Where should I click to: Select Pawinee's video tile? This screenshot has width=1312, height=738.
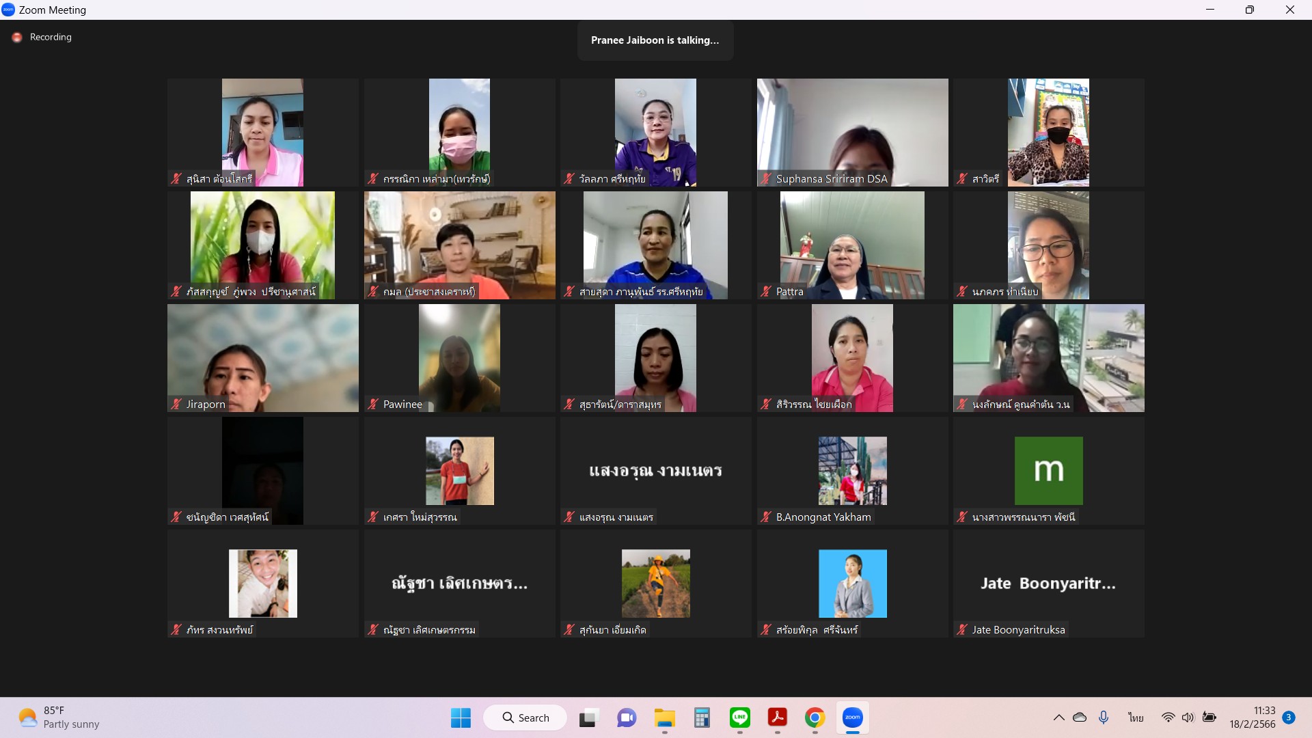459,358
